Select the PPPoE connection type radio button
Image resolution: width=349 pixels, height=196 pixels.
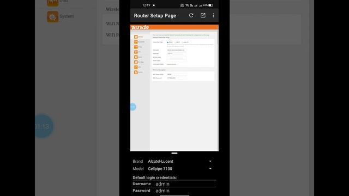pyautogui.click(x=167, y=42)
